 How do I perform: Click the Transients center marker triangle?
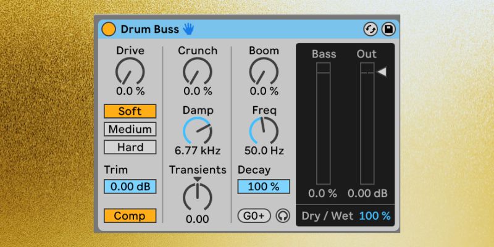pos(198,179)
